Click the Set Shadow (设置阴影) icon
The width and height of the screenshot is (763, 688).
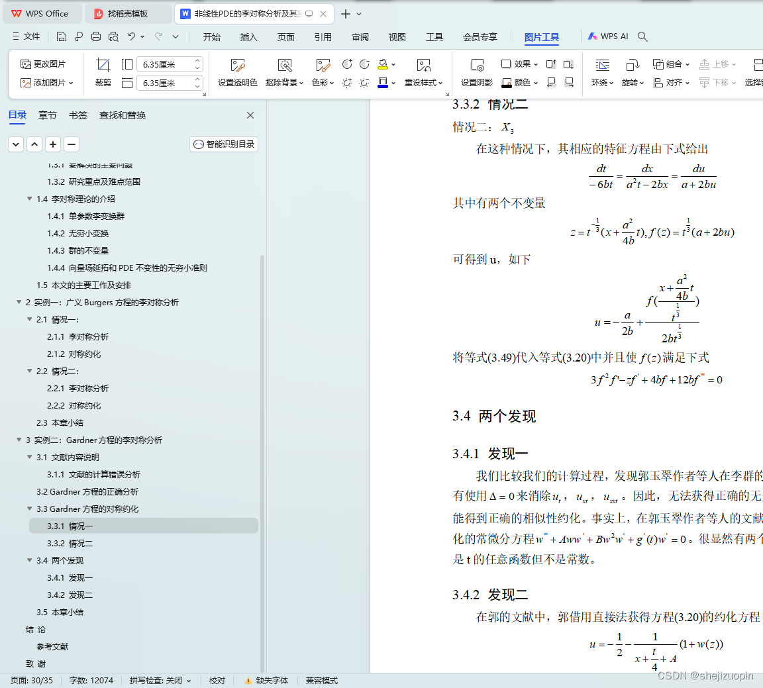[x=478, y=65]
